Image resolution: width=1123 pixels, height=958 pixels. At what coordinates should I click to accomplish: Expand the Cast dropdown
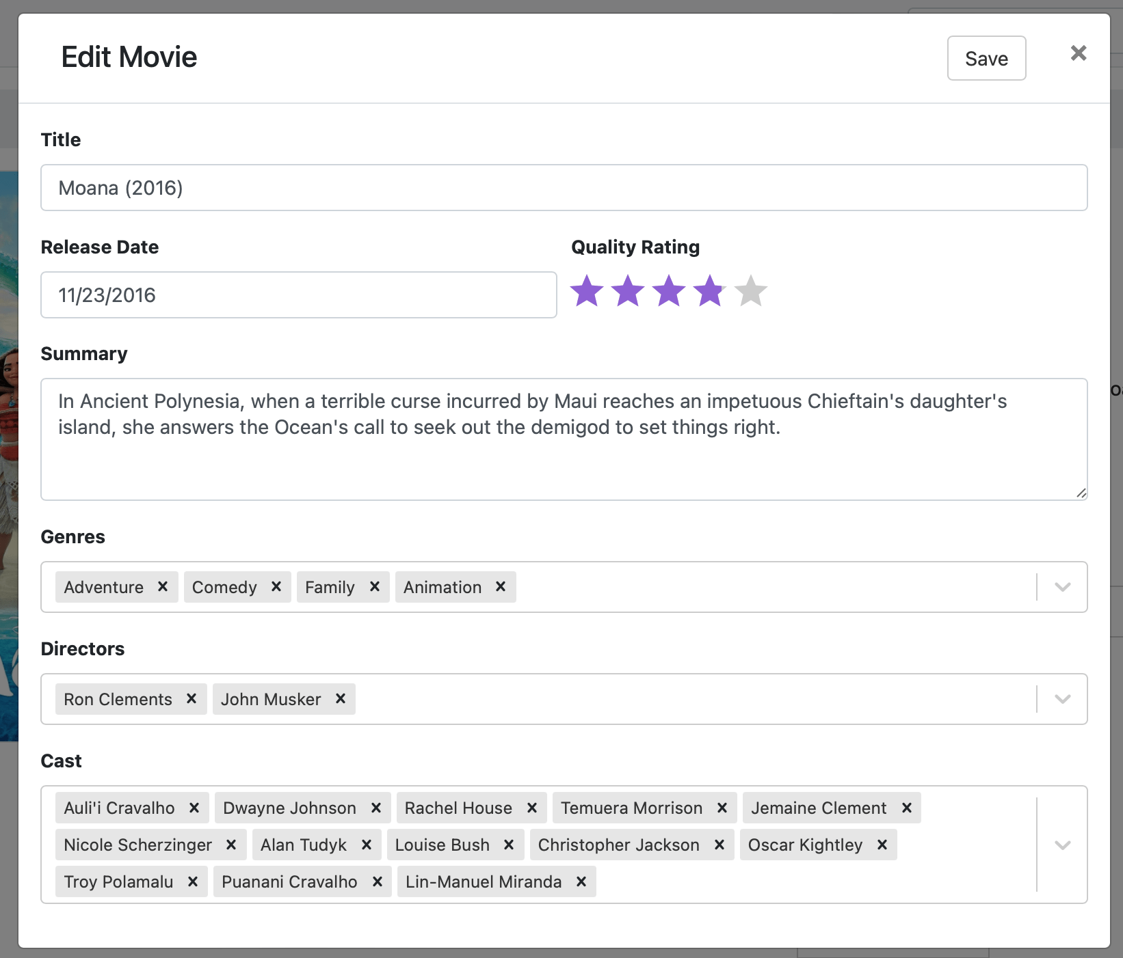(1062, 845)
